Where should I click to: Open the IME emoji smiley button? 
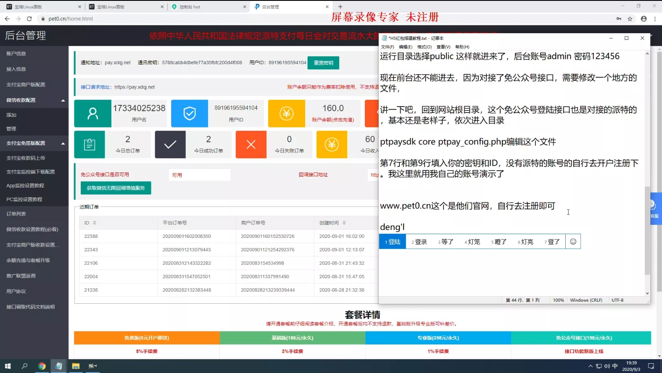tap(573, 241)
